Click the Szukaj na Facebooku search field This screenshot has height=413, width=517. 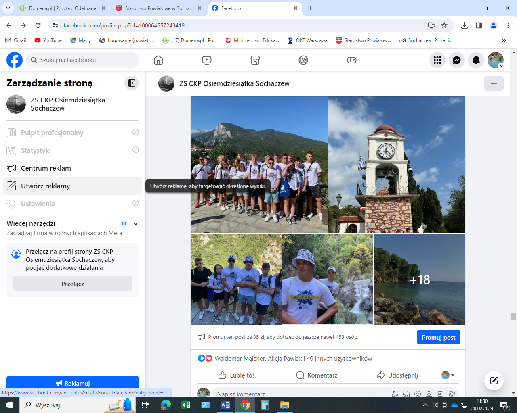point(83,60)
